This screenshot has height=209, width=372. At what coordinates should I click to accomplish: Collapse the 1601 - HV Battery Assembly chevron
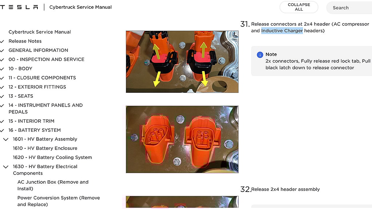[6, 139]
